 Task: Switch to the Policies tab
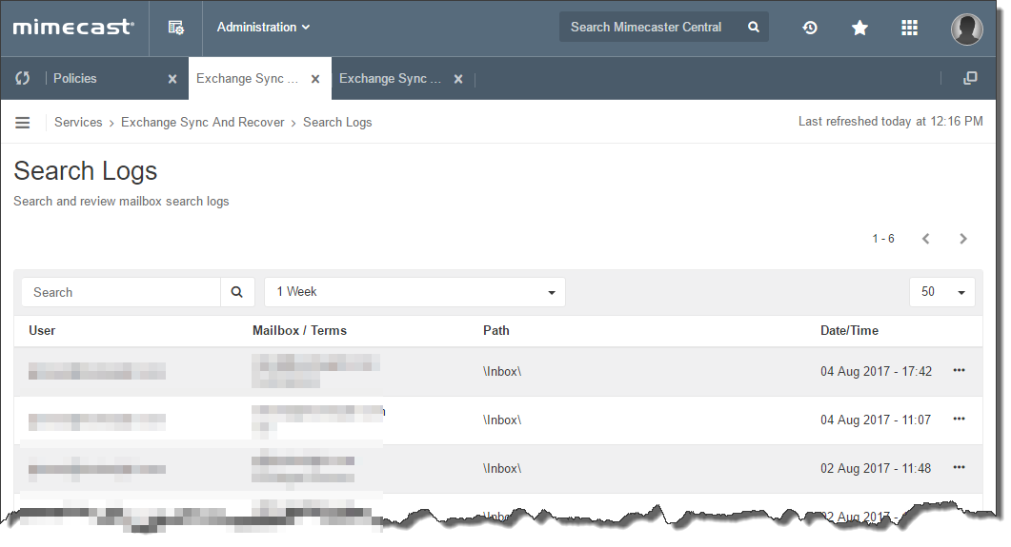coord(74,79)
